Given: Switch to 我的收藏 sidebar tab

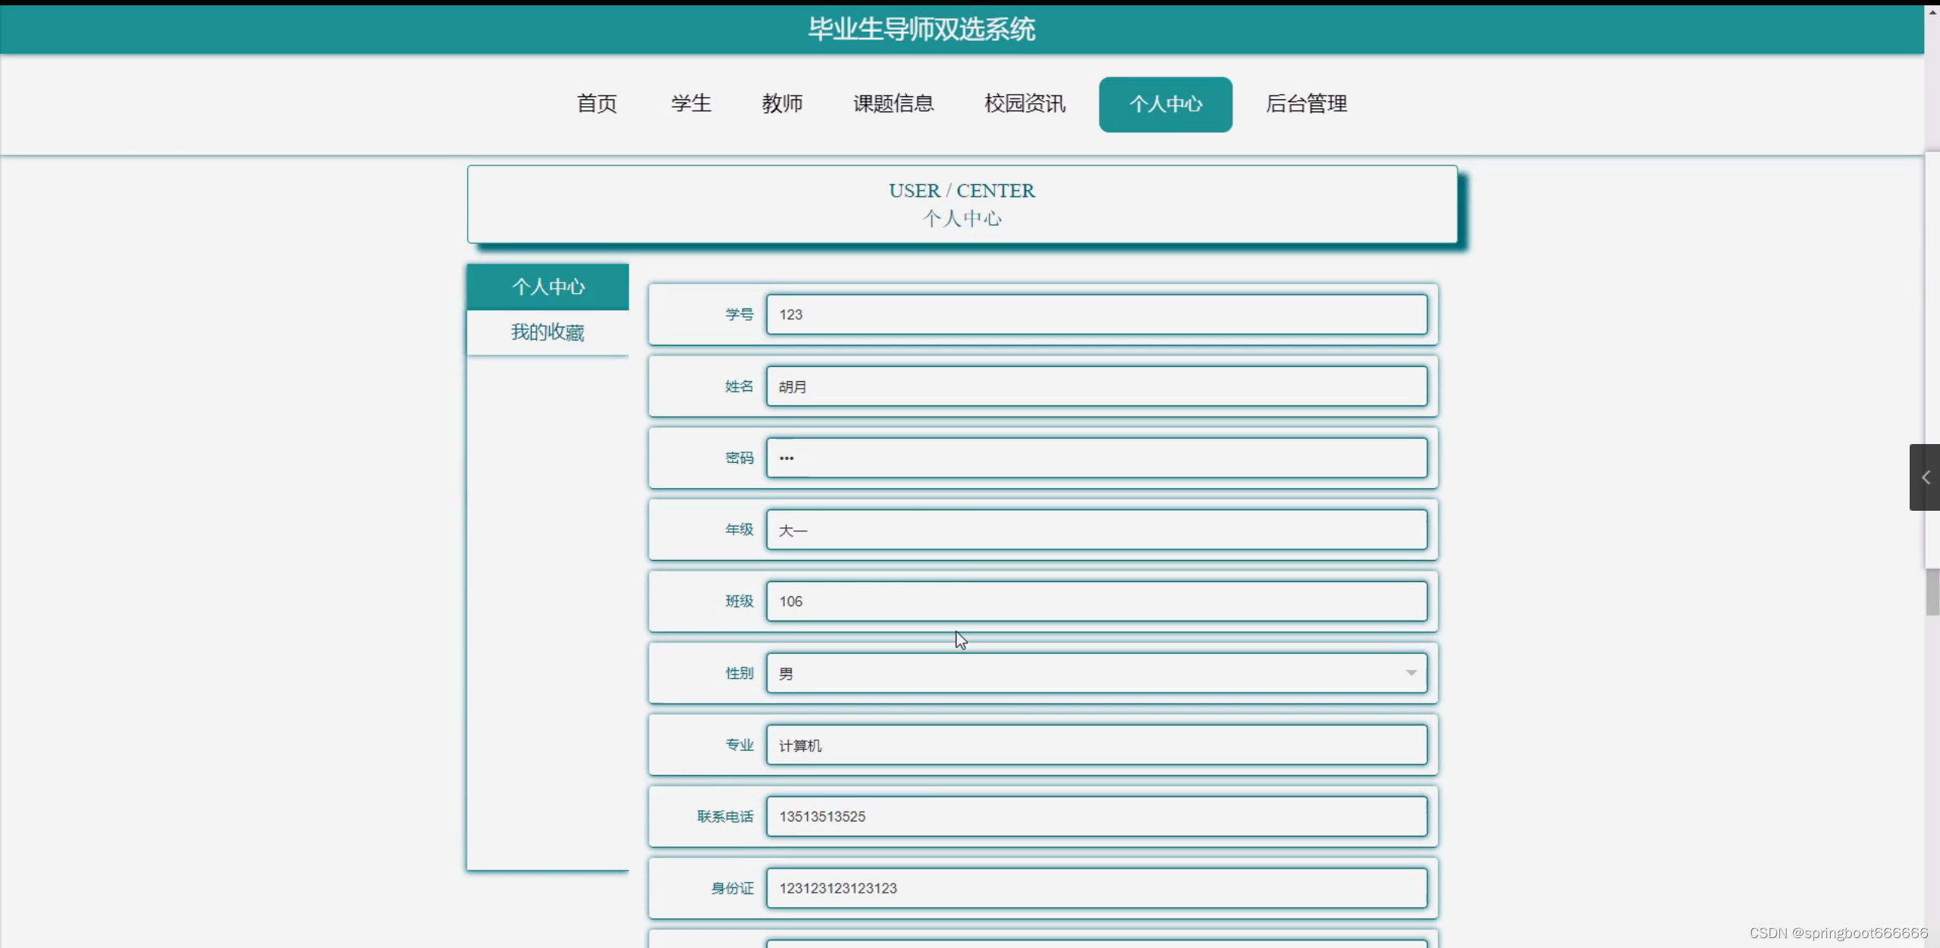Looking at the screenshot, I should click(548, 332).
